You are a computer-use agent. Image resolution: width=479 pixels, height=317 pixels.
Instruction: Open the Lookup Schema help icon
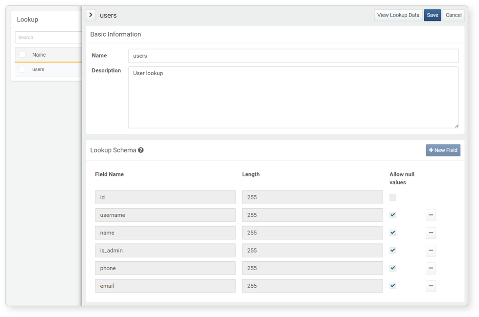pos(141,150)
